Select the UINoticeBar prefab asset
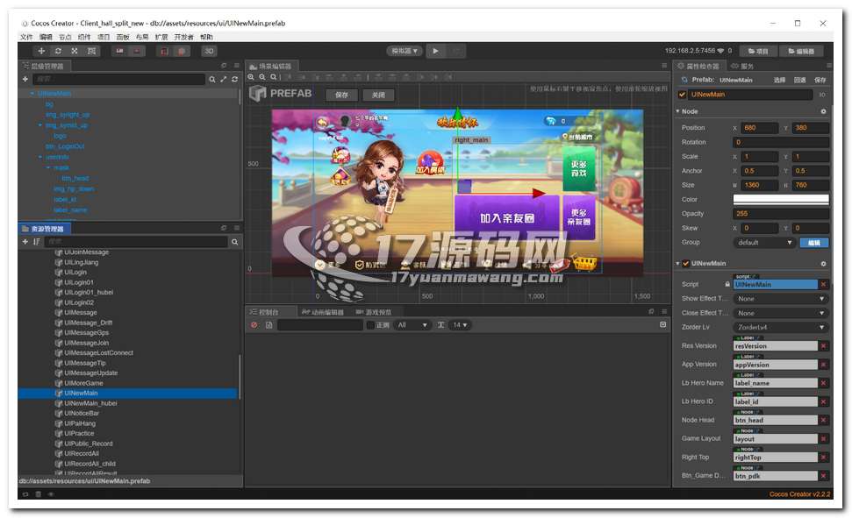The height and width of the screenshot is (518, 852). 82,413
